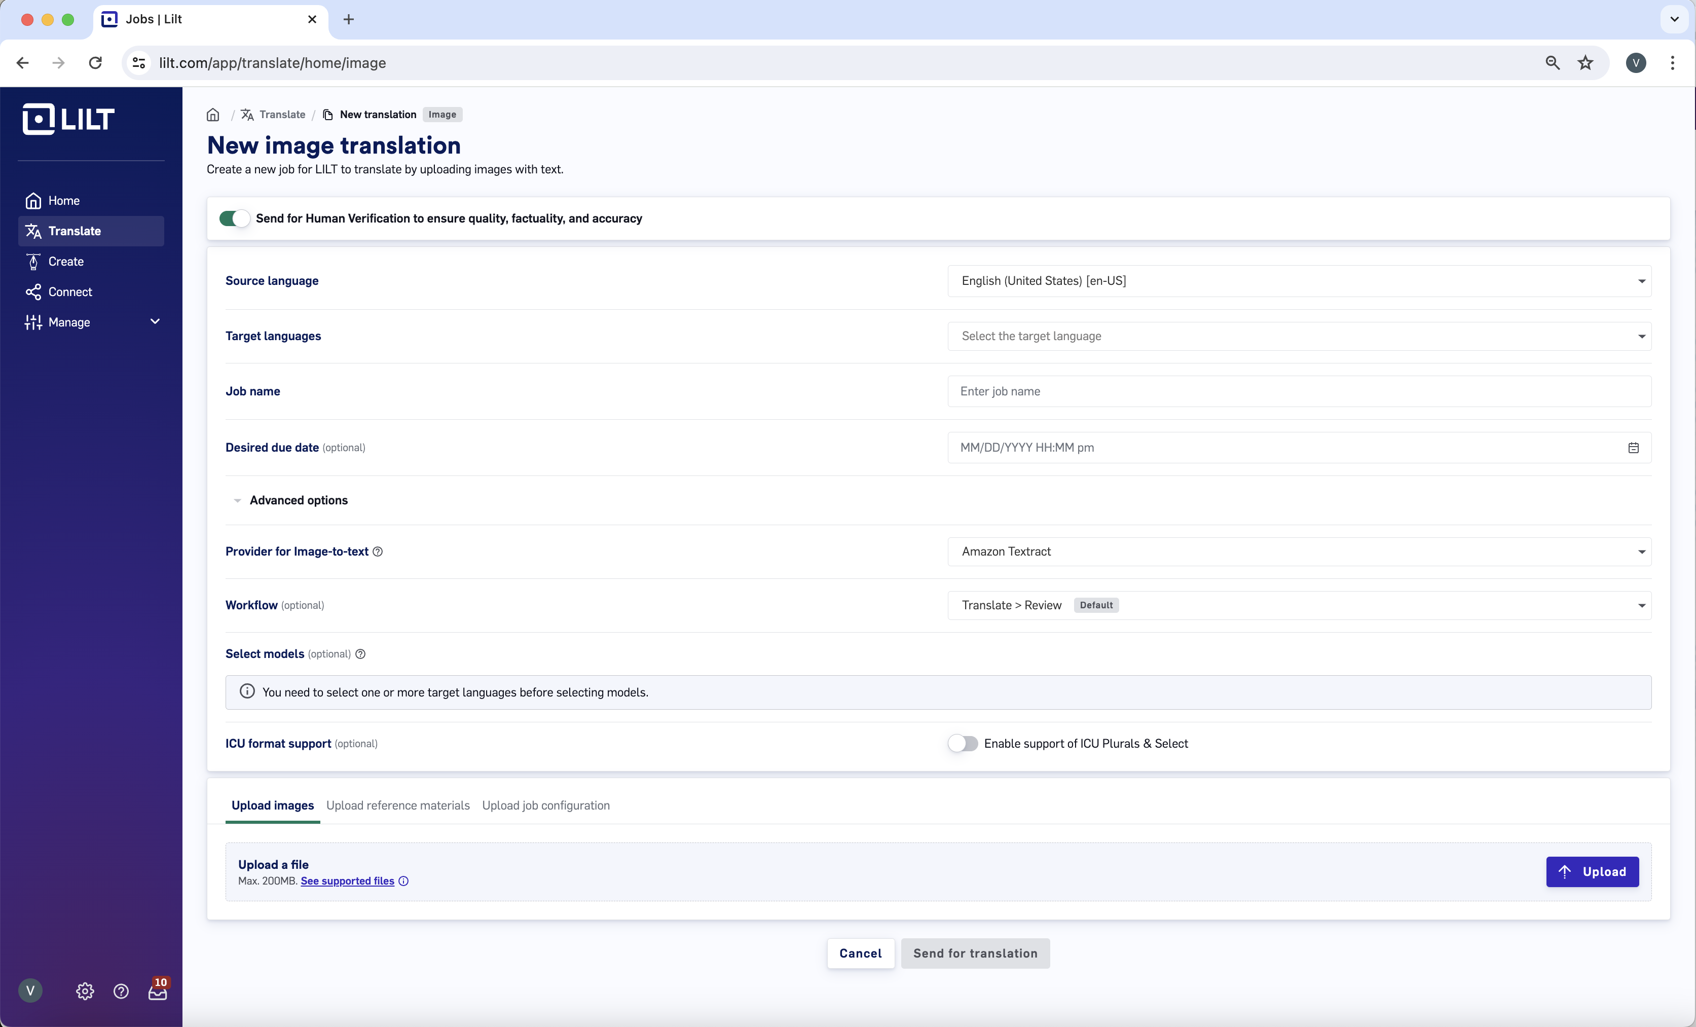Screen dimensions: 1696x1027
Task: Click the Image badge in the breadcrumb
Action: pos(442,114)
